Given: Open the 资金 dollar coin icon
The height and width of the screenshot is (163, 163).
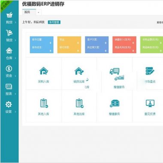Looking at the screenshot, I should pyautogui.click(x=9, y=69).
